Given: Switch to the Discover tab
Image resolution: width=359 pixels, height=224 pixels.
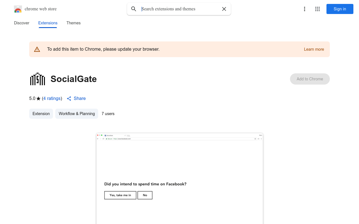Looking at the screenshot, I should (x=22, y=23).
